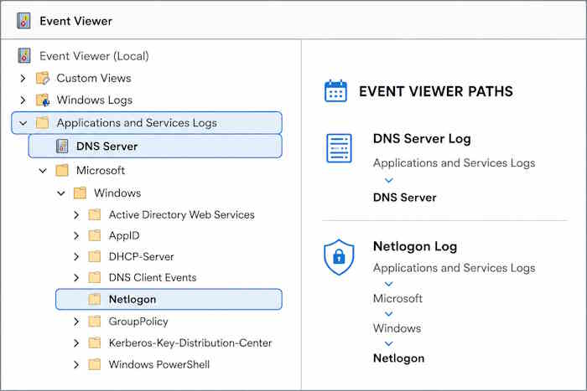Click the Netlogon folder icon in tree
The width and height of the screenshot is (587, 391).
point(95,299)
